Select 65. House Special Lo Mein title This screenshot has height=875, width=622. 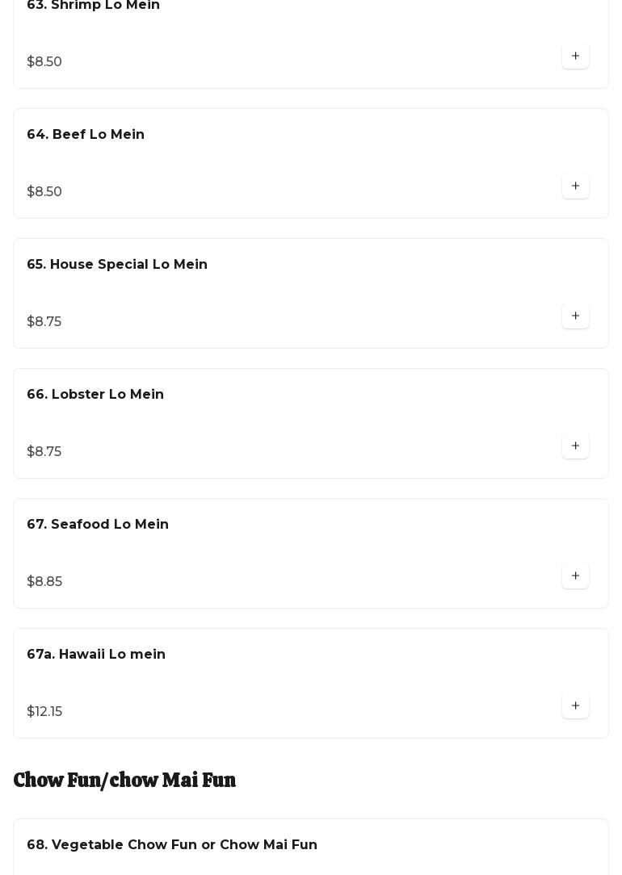[117, 265]
